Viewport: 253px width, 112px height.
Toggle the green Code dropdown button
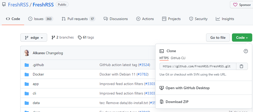(242, 38)
